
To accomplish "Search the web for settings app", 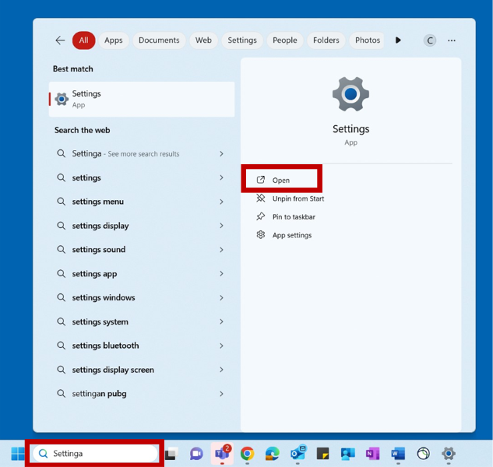I will [x=94, y=274].
